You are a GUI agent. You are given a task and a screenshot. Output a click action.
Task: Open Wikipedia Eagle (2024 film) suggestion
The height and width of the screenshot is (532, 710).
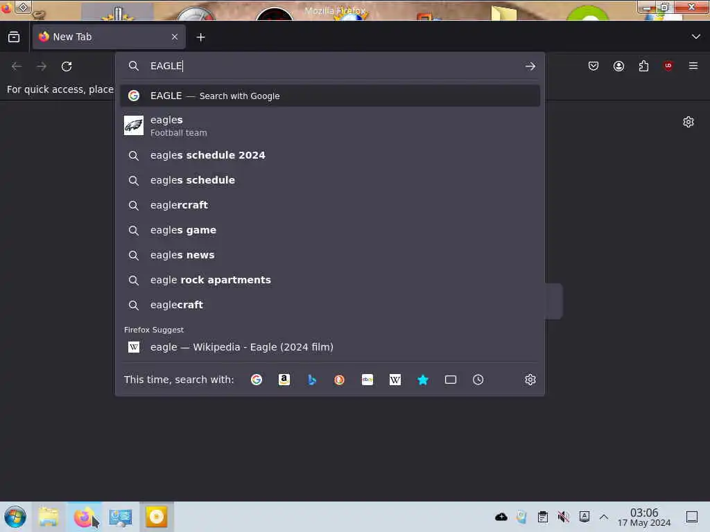point(329,347)
